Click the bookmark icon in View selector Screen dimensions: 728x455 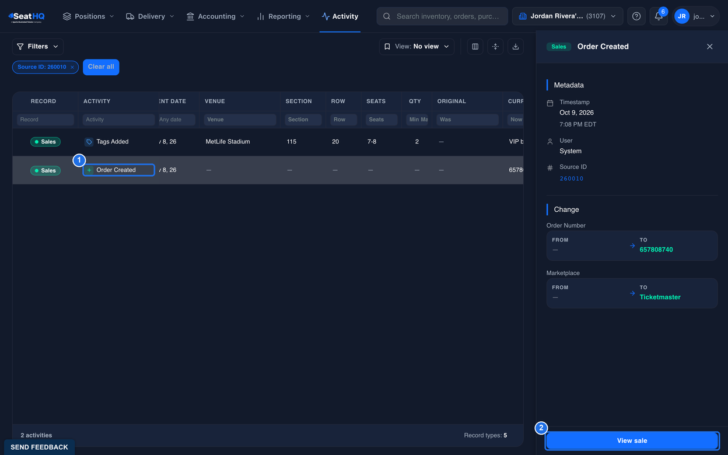tap(387, 47)
